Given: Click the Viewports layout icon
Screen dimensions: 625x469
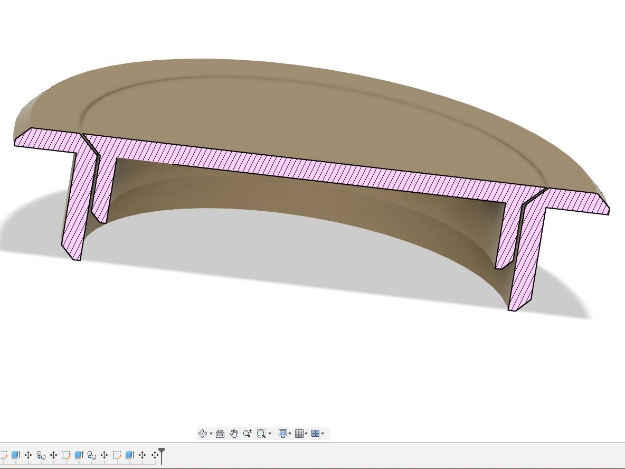Looking at the screenshot, I should pyautogui.click(x=315, y=434).
